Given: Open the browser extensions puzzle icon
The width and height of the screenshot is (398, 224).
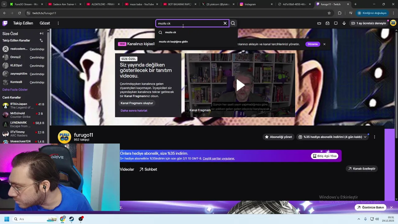Looking at the screenshot, I should pos(340,13).
